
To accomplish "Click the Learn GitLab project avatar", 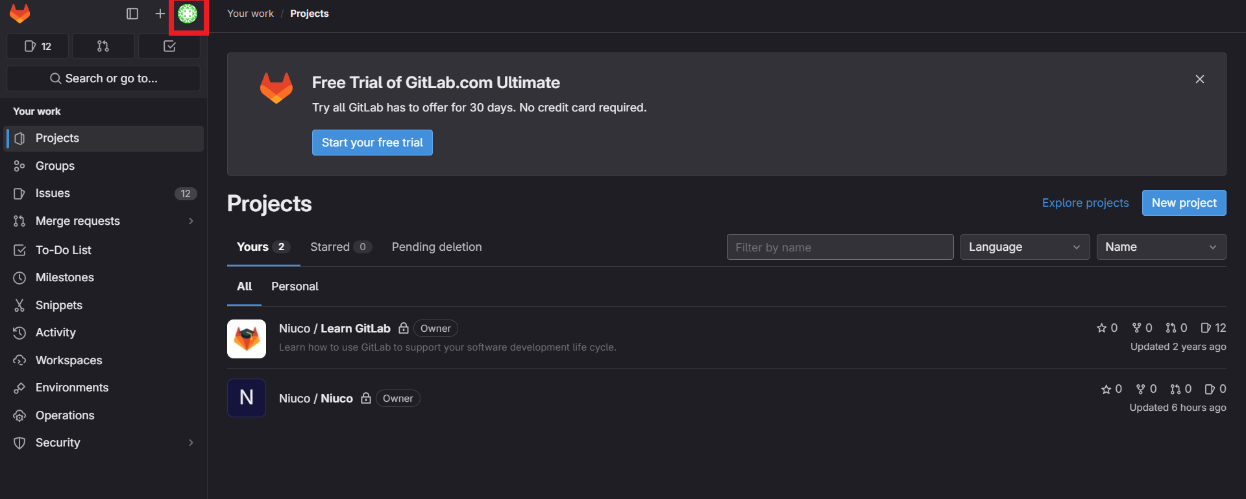I will click(x=247, y=339).
